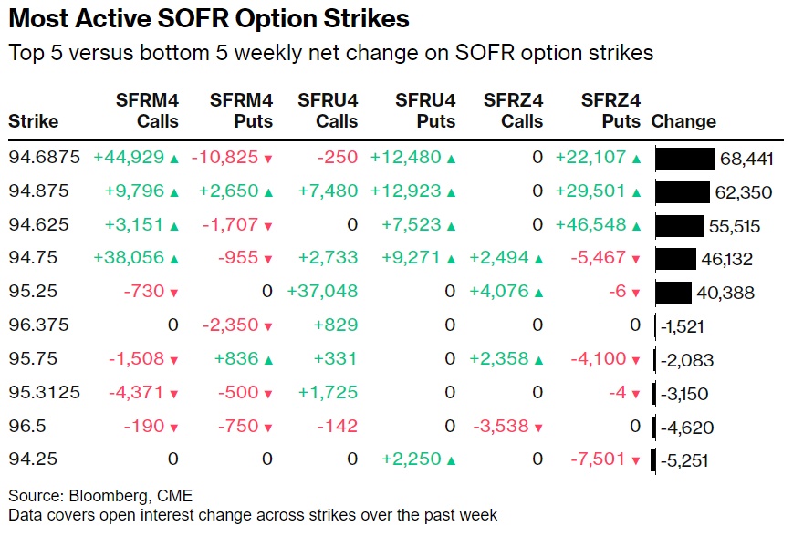
Task: Click the red down arrow beside -3,538
Action: click(x=538, y=427)
